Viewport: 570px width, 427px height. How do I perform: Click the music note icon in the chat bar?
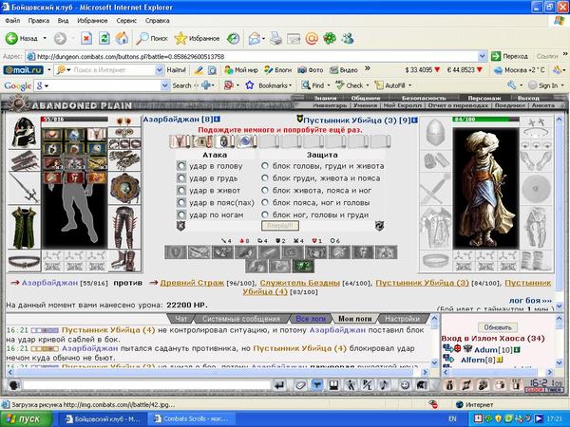[385, 385]
